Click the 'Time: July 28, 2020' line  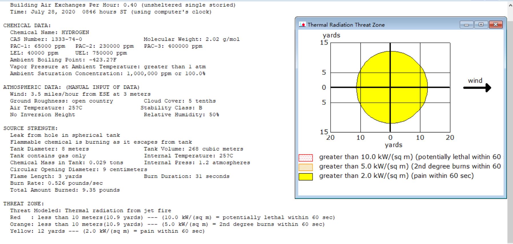click(111, 12)
